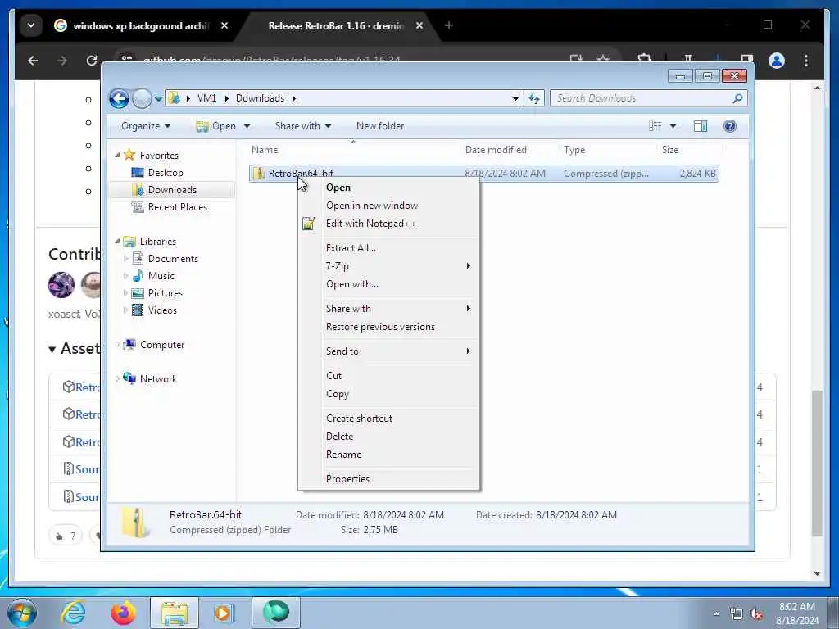Open the view options dropdown arrow

(673, 126)
